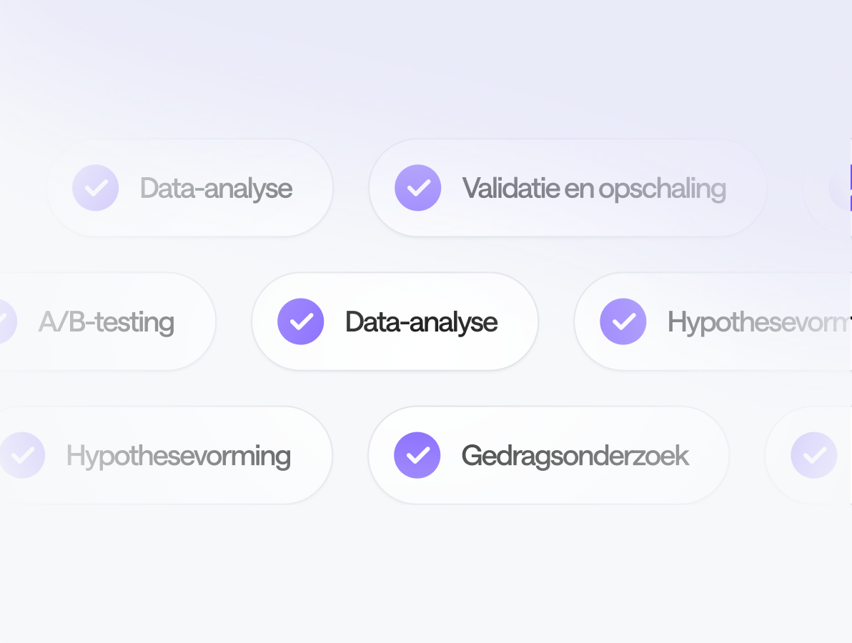Select the A/B-testing label
This screenshot has width=852, height=643.
coord(106,322)
